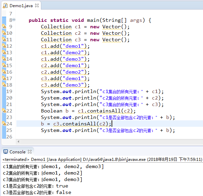This screenshot has width=203, height=196.
Task: Place cursor on line 9 Collection c1 declaration
Action: point(85,27)
